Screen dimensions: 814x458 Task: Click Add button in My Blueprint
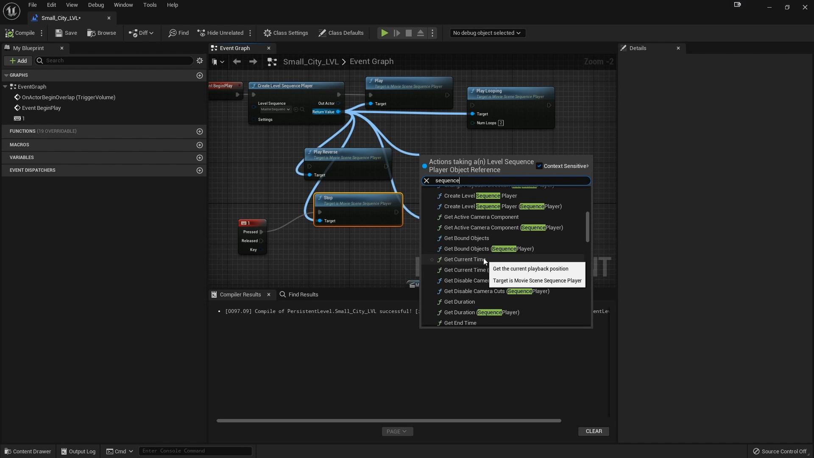[x=18, y=61]
